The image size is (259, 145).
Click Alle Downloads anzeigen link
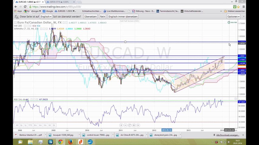[227, 135]
